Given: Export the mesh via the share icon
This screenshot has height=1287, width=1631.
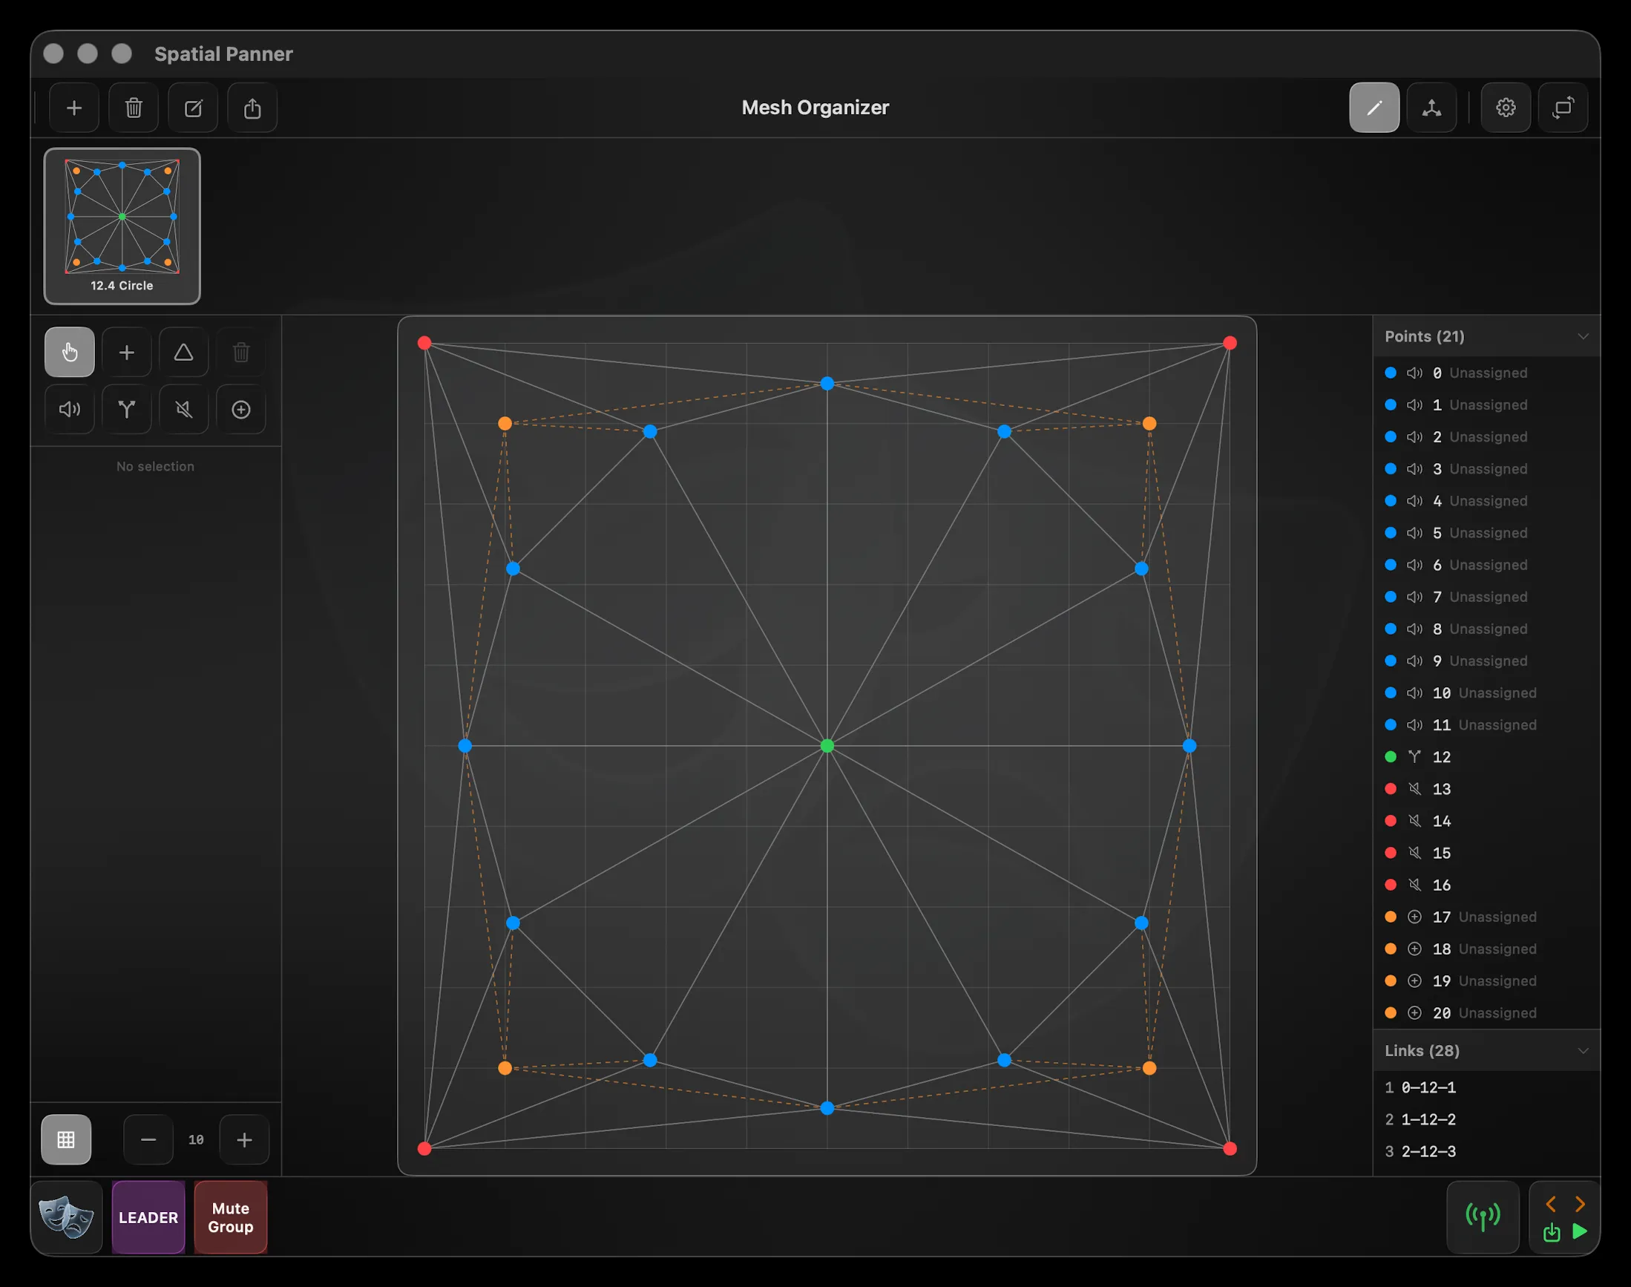Looking at the screenshot, I should pyautogui.click(x=252, y=108).
